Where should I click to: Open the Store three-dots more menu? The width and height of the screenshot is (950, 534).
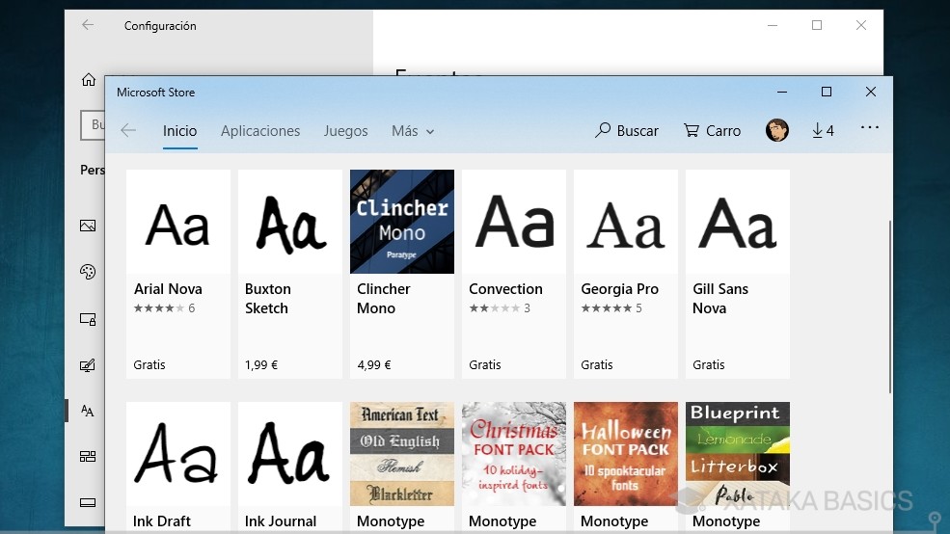(869, 128)
